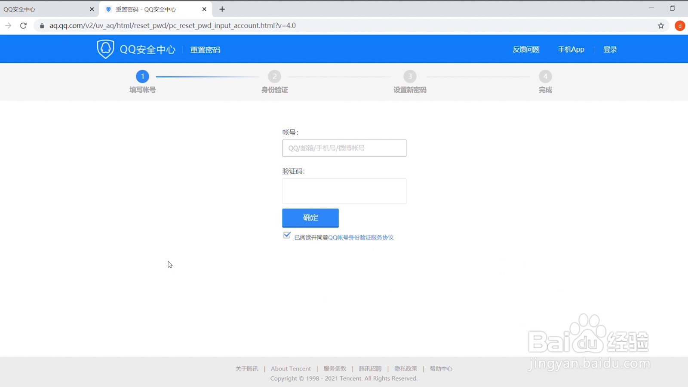Viewport: 688px width, 387px height.
Task: Open the orange profile avatar
Action: (x=680, y=26)
